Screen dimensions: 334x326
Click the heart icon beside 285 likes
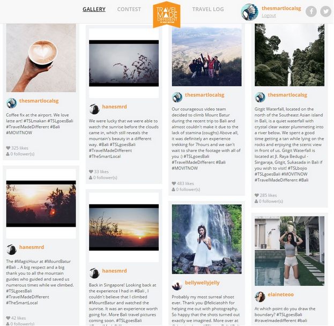tap(257, 195)
